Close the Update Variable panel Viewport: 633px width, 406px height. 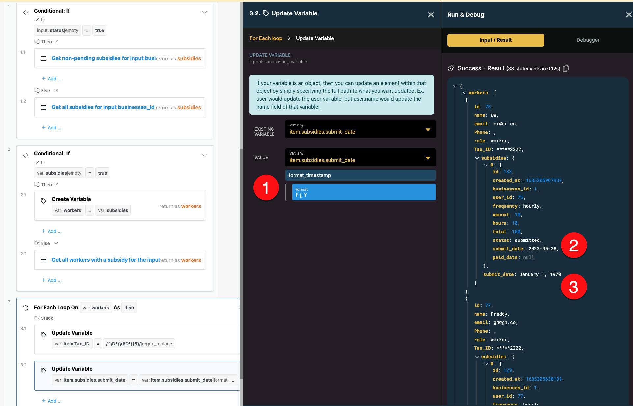click(x=431, y=14)
